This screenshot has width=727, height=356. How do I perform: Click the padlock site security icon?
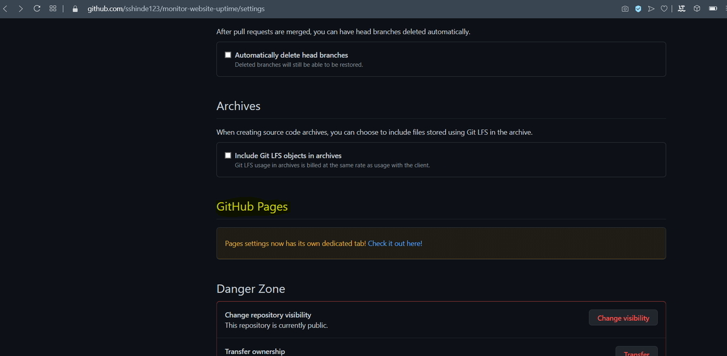74,8
